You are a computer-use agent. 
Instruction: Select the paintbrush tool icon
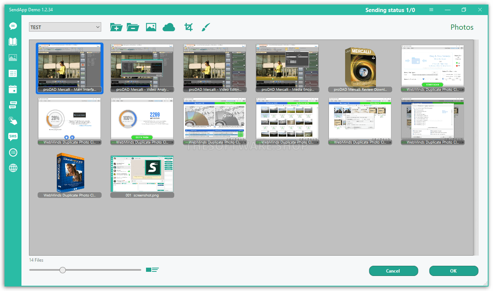pos(206,27)
